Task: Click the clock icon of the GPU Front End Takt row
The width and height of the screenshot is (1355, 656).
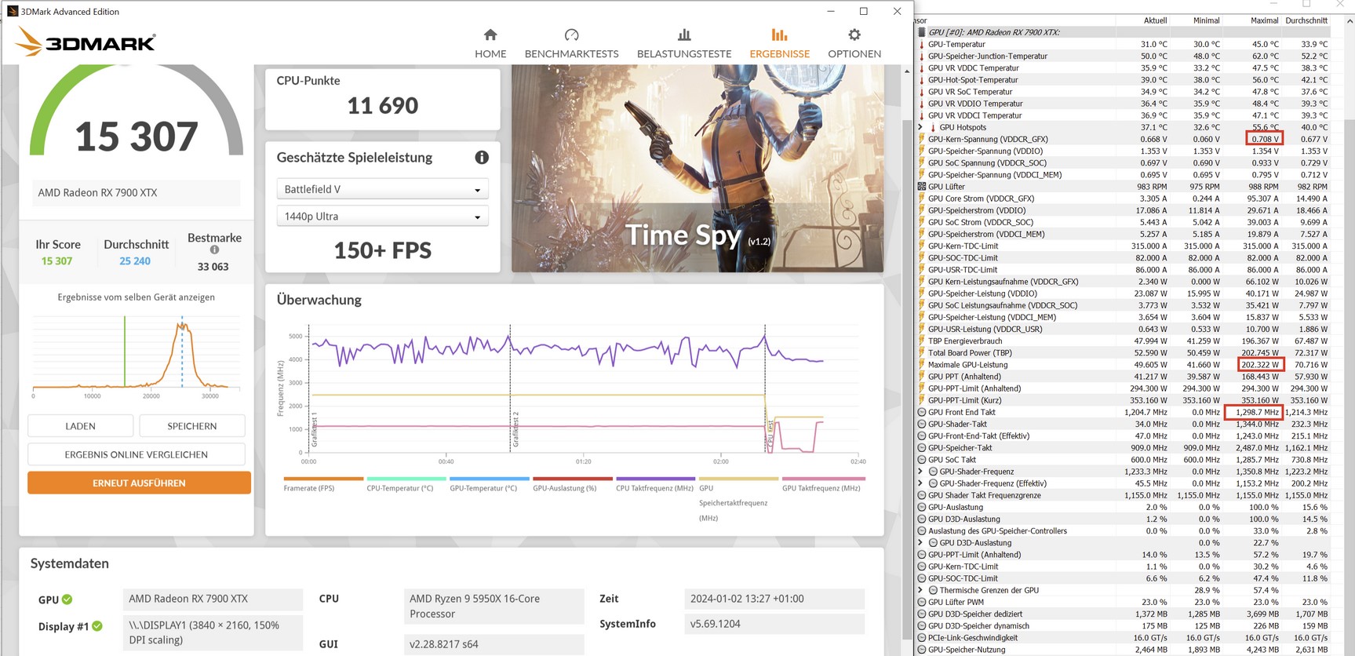Action: point(922,412)
